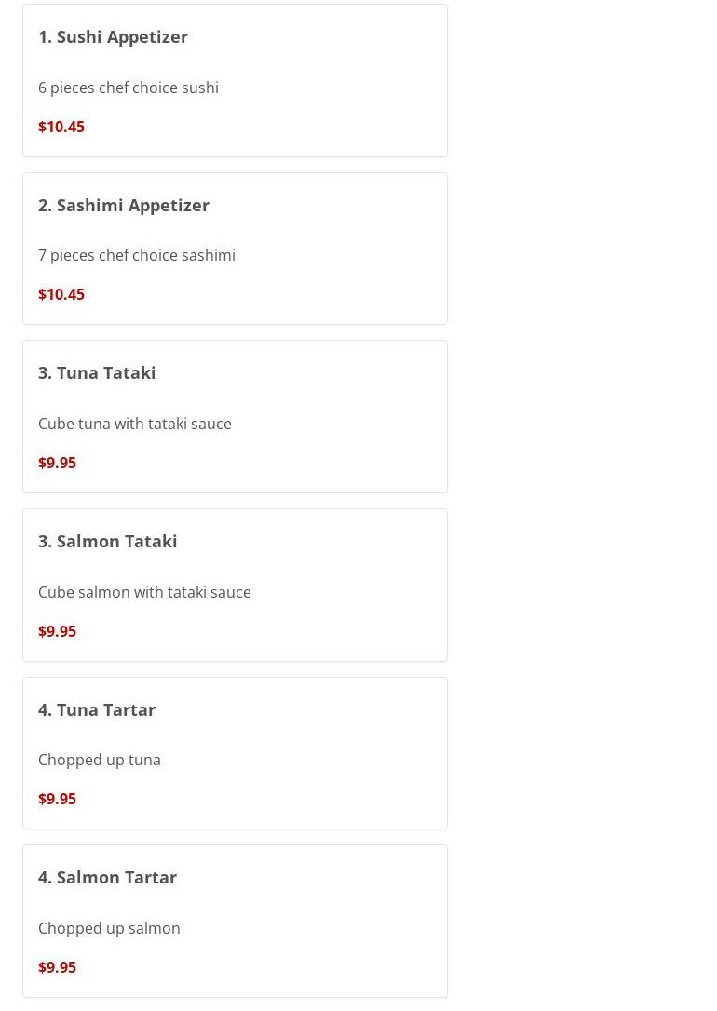Click the '6 pieces chef choice sushi' description
717x1011 pixels.
click(129, 88)
